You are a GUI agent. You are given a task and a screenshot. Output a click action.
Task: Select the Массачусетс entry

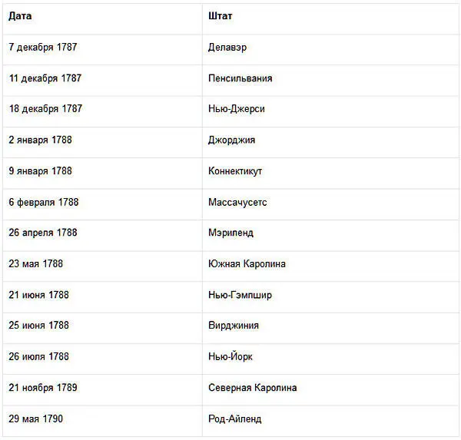pos(237,202)
